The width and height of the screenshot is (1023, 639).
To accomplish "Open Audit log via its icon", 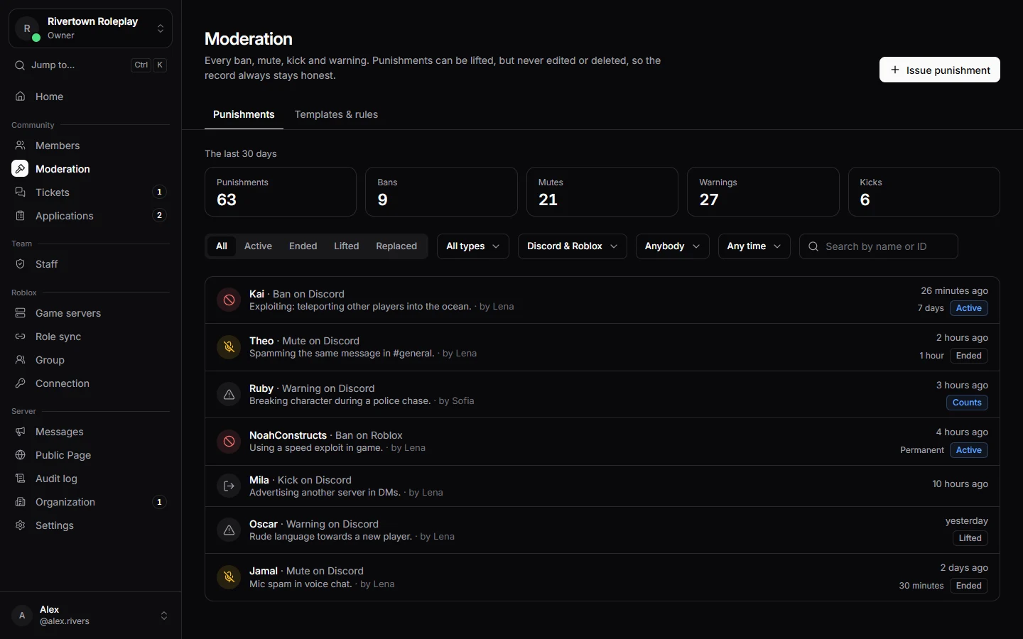I will (20, 479).
